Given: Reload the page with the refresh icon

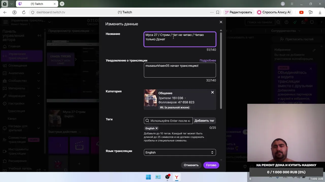Looking at the screenshot, I should tap(24, 12).
